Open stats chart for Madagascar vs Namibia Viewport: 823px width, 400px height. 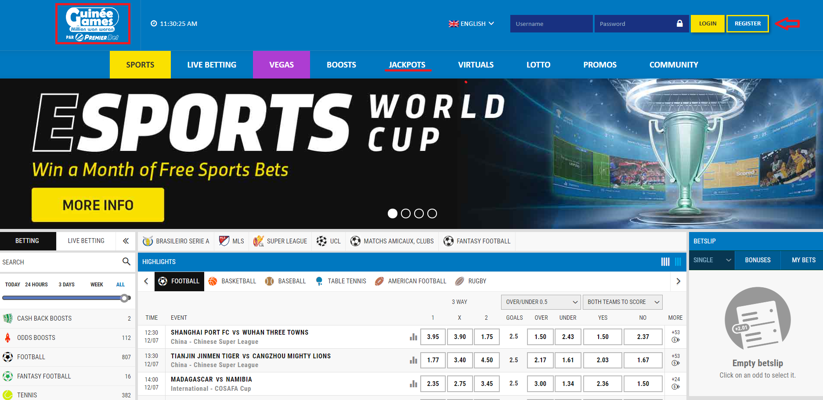(413, 384)
